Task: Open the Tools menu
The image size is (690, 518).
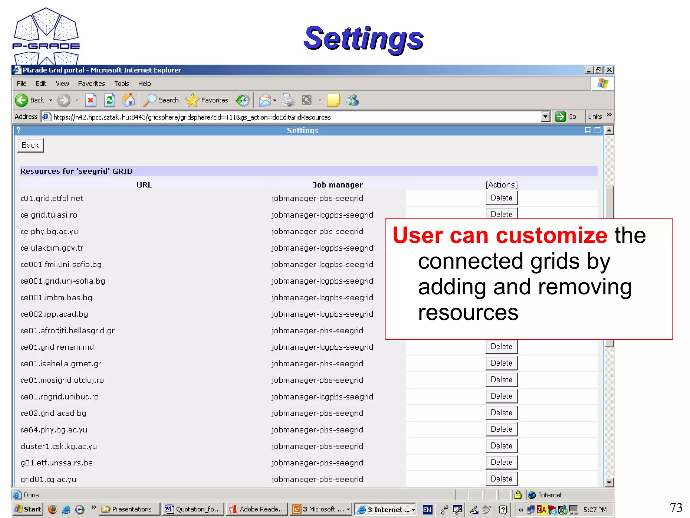Action: [x=122, y=84]
